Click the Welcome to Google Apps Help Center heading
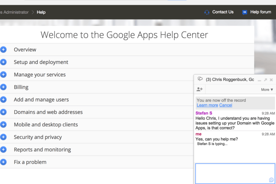 (x=124, y=35)
